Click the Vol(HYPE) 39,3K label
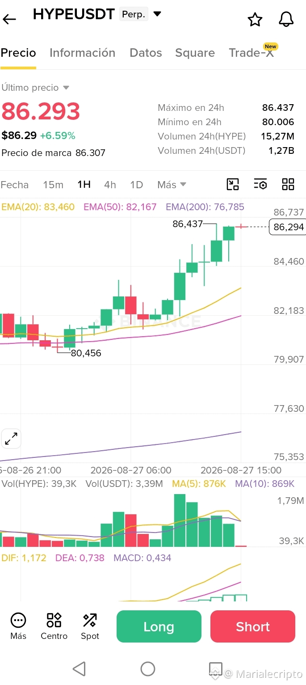Screen dimensions: 306x685 [39, 484]
